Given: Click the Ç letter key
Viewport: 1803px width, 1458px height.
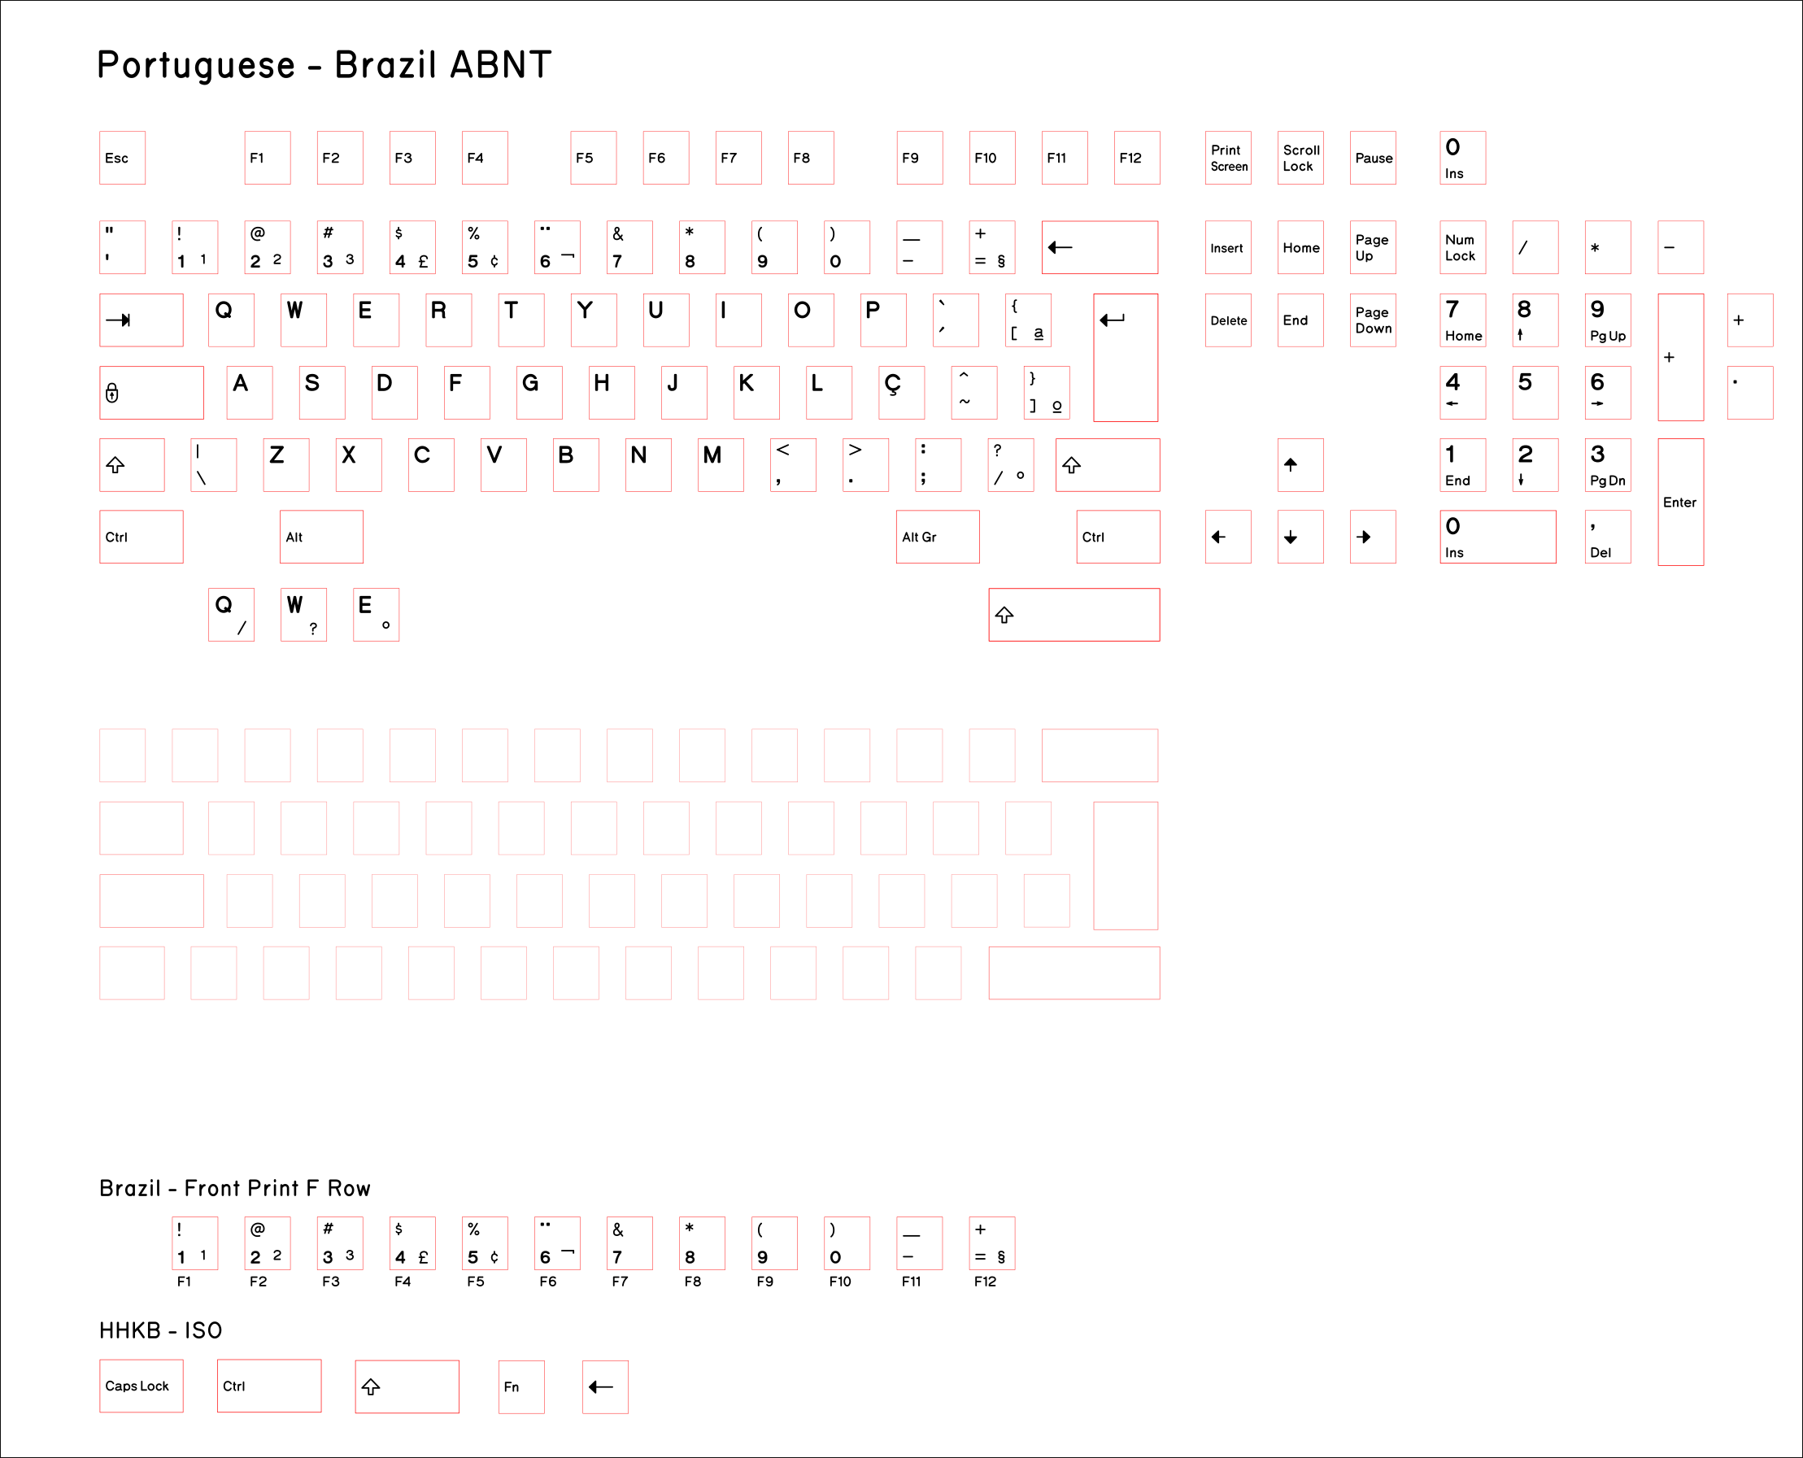Looking at the screenshot, I should pyautogui.click(x=900, y=392).
